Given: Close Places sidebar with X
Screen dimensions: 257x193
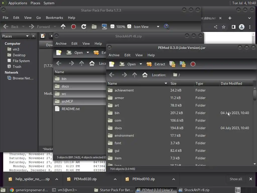Looking at the screenshot, I should [x=33, y=36].
